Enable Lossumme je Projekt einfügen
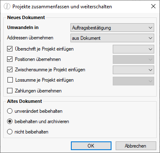The height and width of the screenshot is (153, 160). (10, 80)
